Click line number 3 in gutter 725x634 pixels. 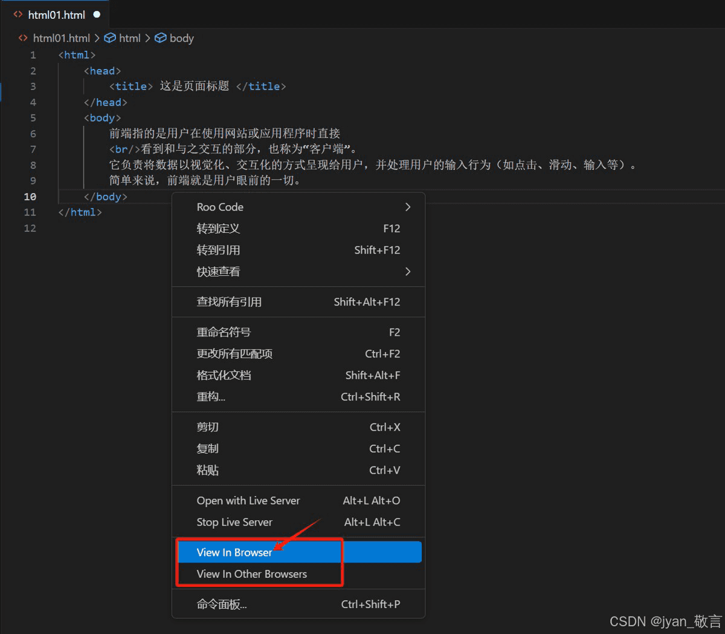pos(33,87)
